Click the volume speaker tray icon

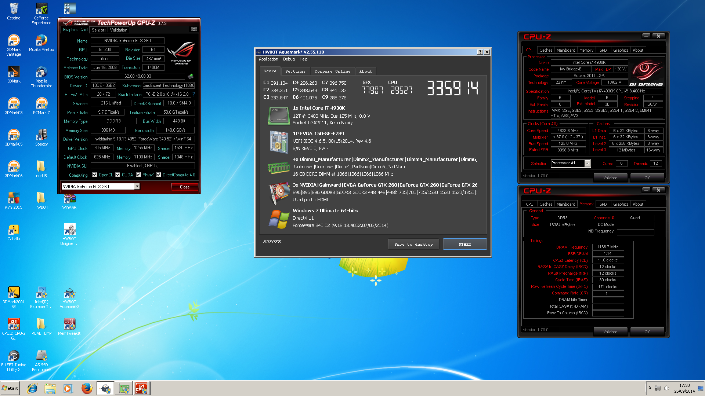pyautogui.click(x=666, y=388)
